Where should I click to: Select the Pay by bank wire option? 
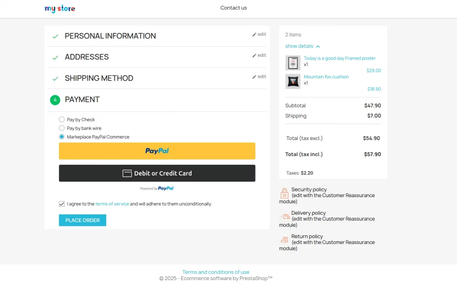click(62, 128)
